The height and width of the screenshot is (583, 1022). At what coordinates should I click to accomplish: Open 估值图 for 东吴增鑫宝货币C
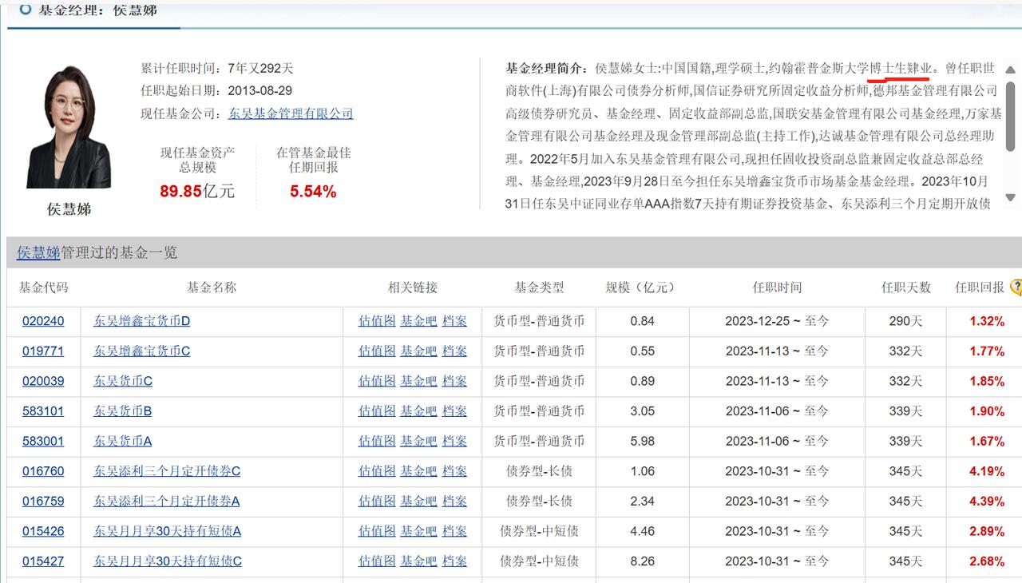377,351
